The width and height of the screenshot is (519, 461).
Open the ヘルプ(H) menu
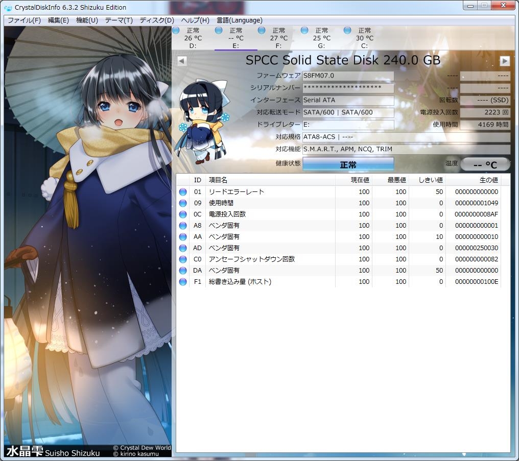(x=195, y=20)
